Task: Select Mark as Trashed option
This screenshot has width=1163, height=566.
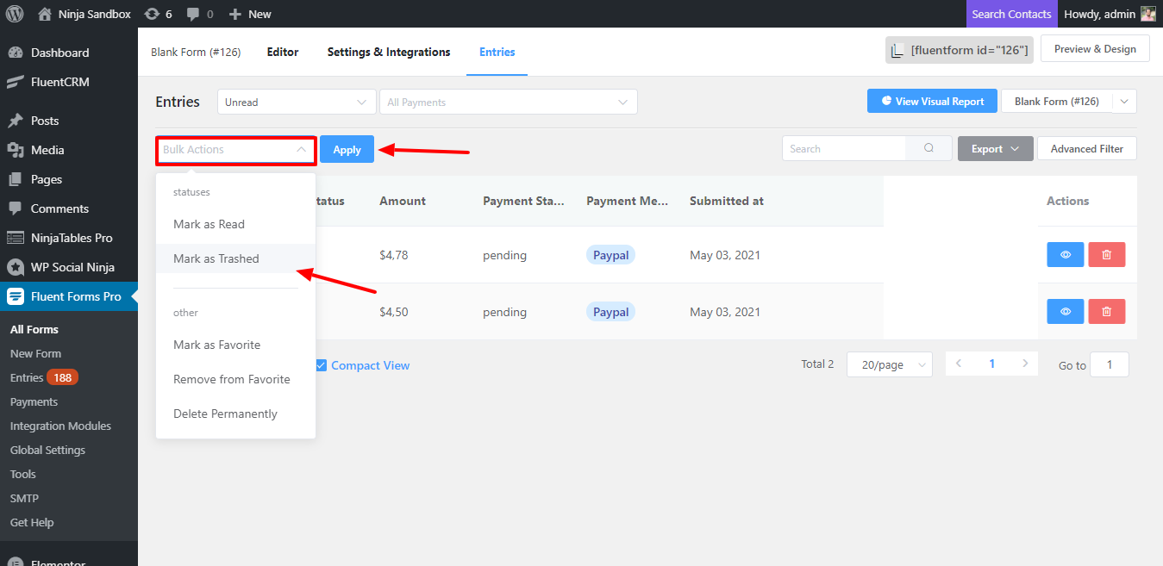Action: [x=235, y=258]
